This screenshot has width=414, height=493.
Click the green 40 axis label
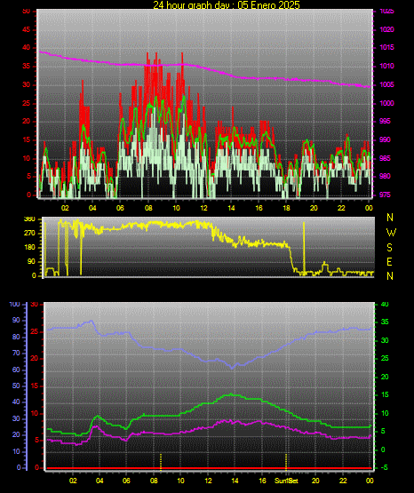coord(385,305)
